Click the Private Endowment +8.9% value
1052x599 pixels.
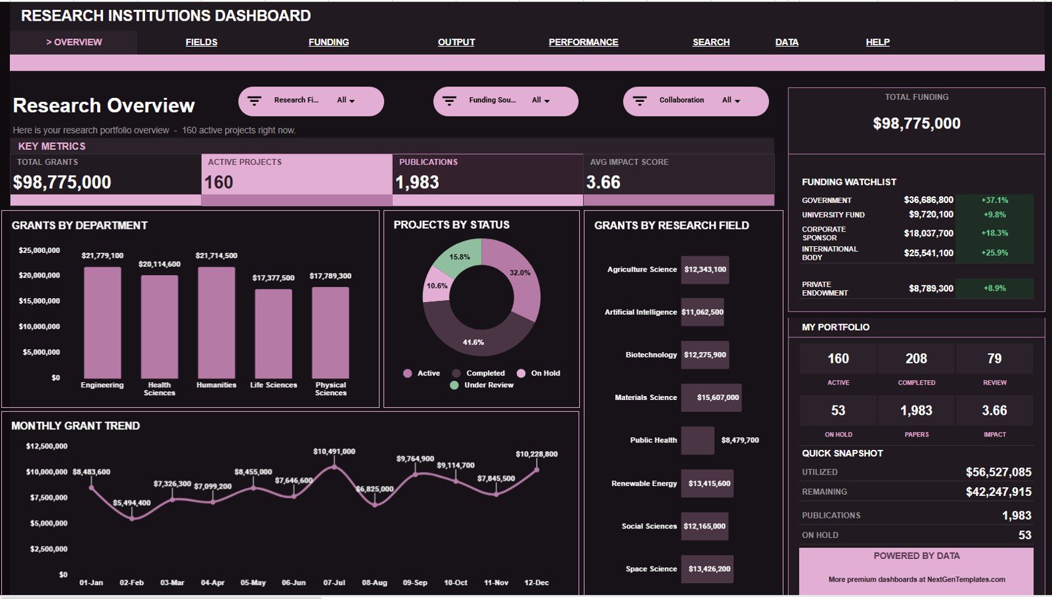[995, 288]
